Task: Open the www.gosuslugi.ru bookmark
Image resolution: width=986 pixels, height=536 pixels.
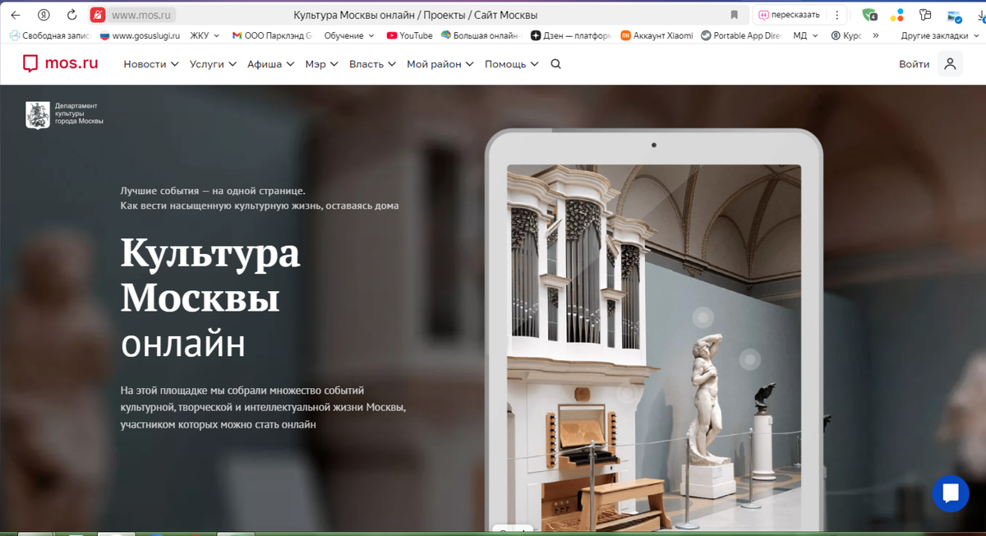Action: (x=140, y=35)
